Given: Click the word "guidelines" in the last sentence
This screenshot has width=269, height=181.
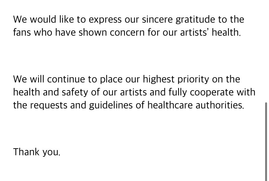Looking at the screenshot, I should pyautogui.click(x=111, y=105).
